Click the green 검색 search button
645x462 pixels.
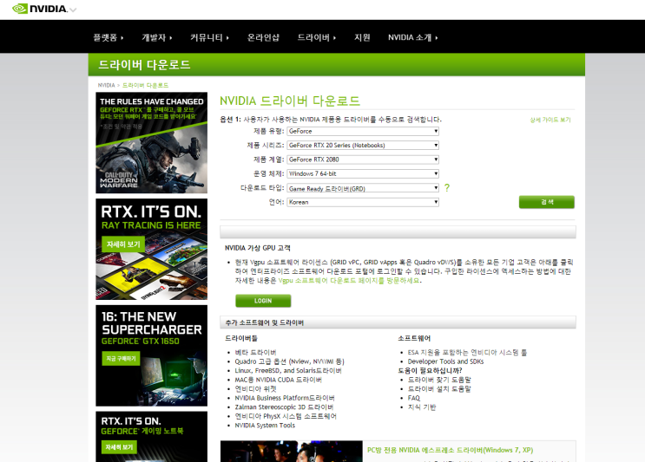point(547,202)
